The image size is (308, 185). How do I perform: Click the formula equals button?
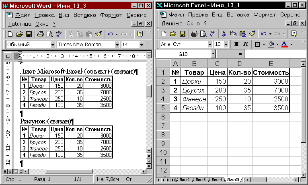[x=240, y=53]
